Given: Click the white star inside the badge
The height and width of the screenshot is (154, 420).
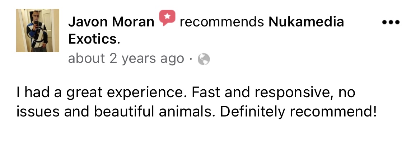Looking at the screenshot, I should click(x=167, y=16).
